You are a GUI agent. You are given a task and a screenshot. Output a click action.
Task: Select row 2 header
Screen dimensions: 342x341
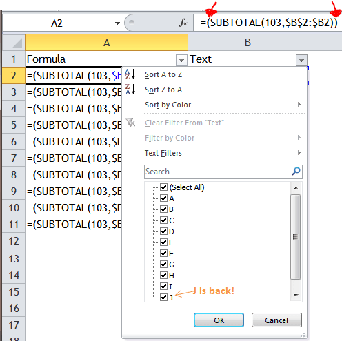click(14, 76)
